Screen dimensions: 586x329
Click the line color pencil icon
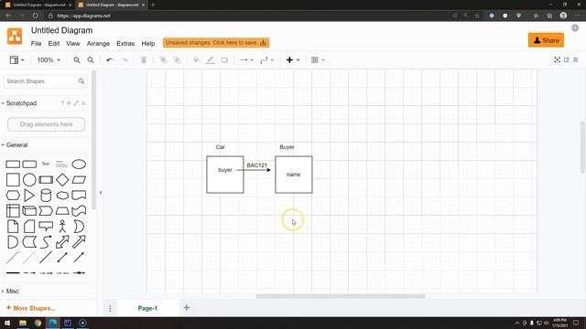[211, 60]
